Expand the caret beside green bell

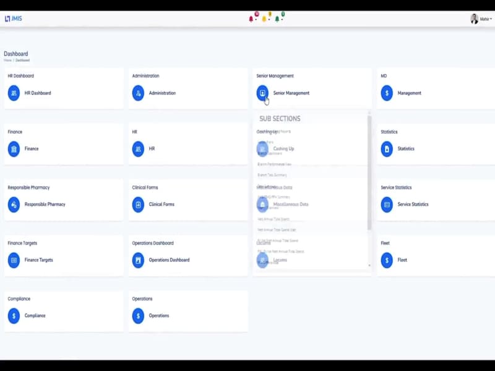[282, 20]
